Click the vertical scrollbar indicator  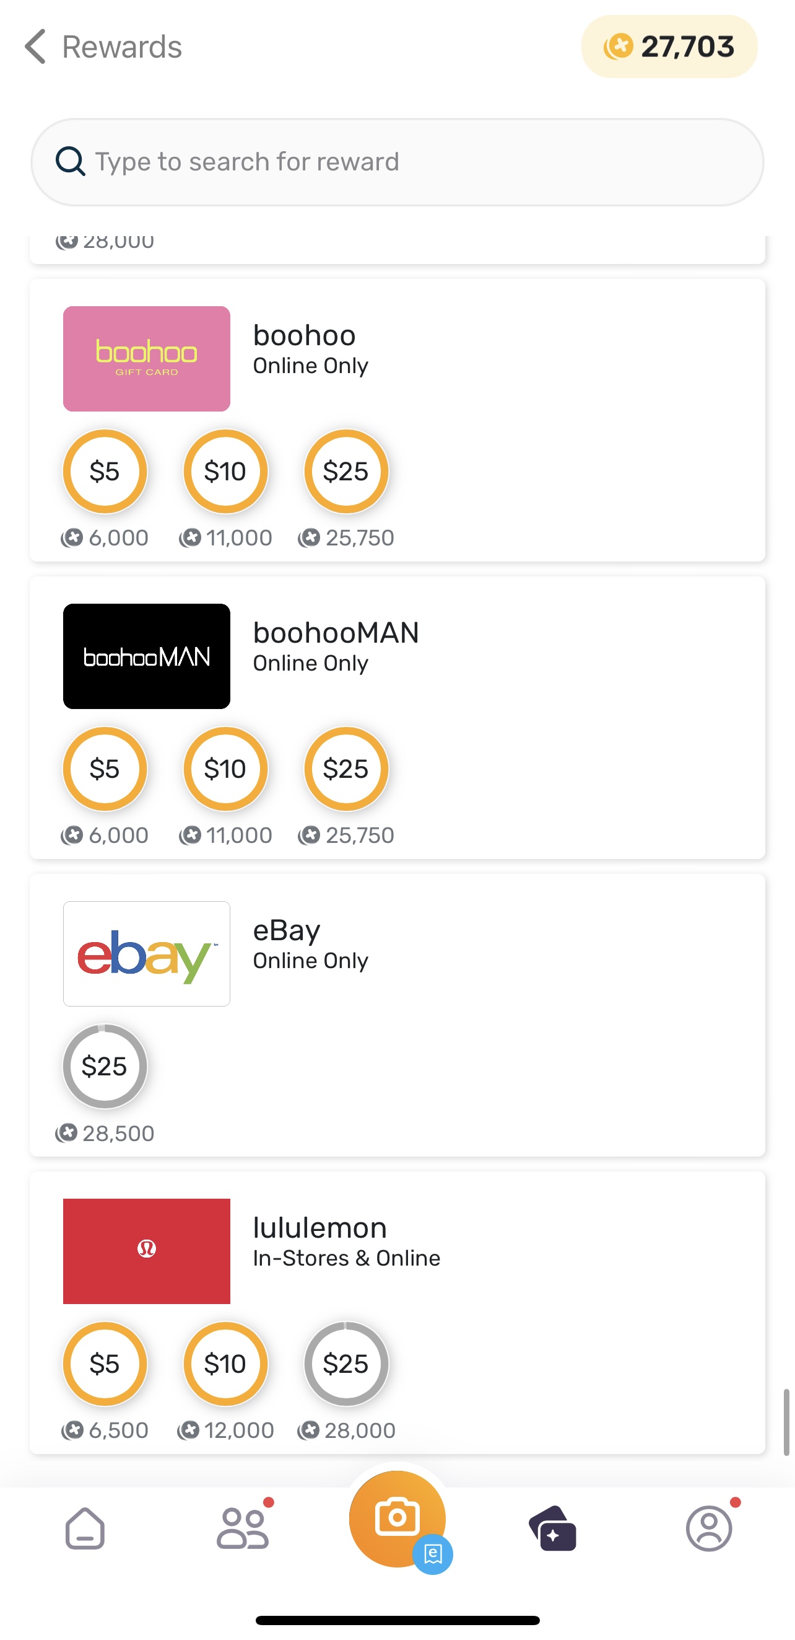pyautogui.click(x=786, y=1422)
